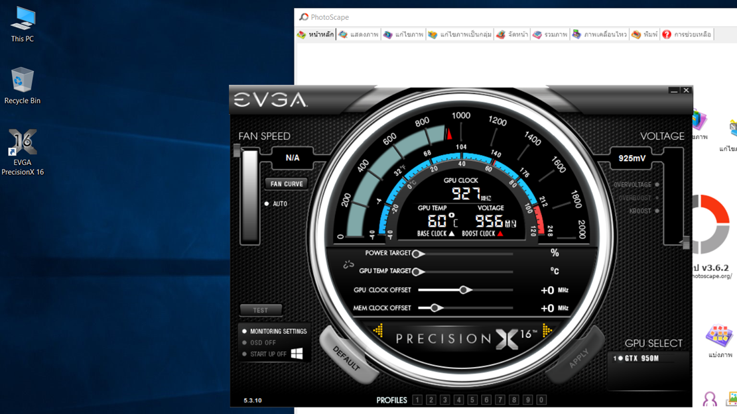Click the Voltage vertical slider handle
The image size is (737, 414).
point(686,242)
